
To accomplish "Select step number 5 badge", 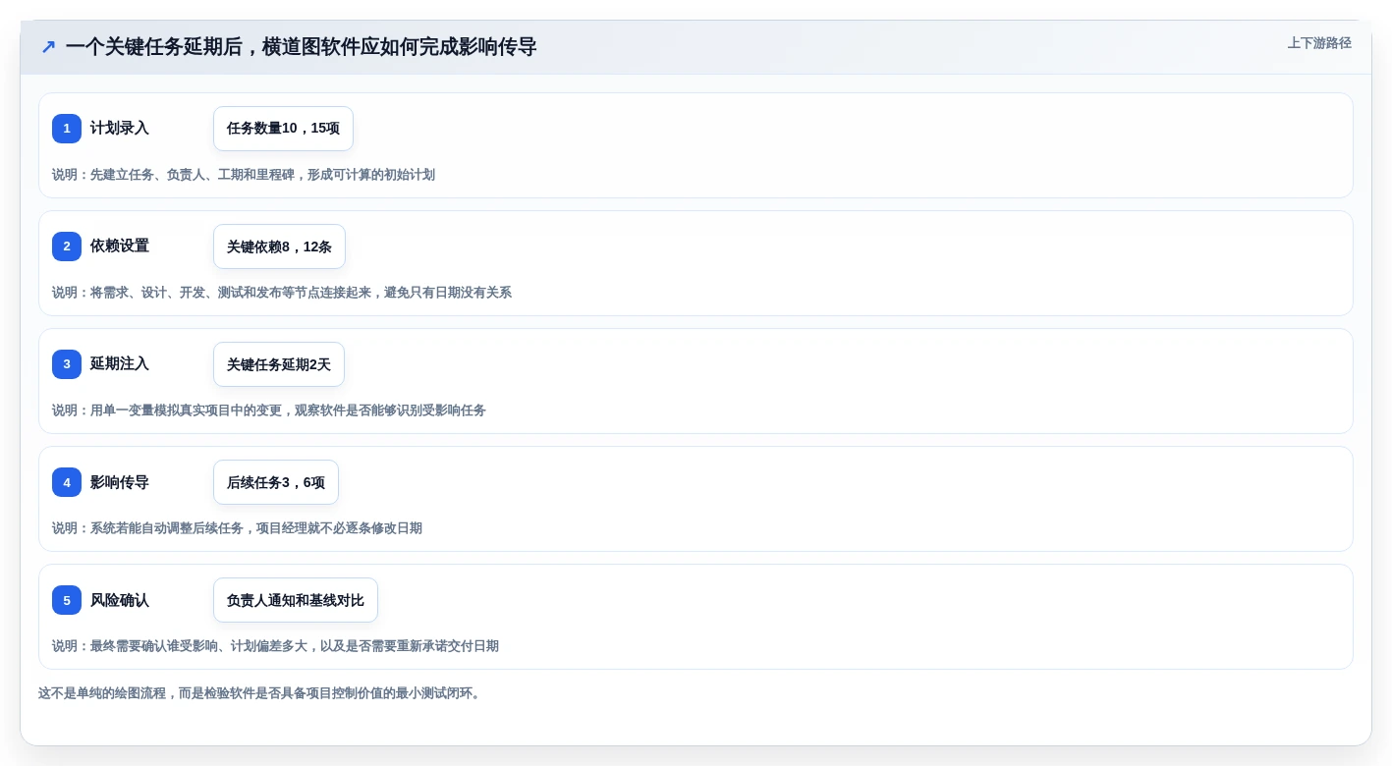I will click(67, 600).
